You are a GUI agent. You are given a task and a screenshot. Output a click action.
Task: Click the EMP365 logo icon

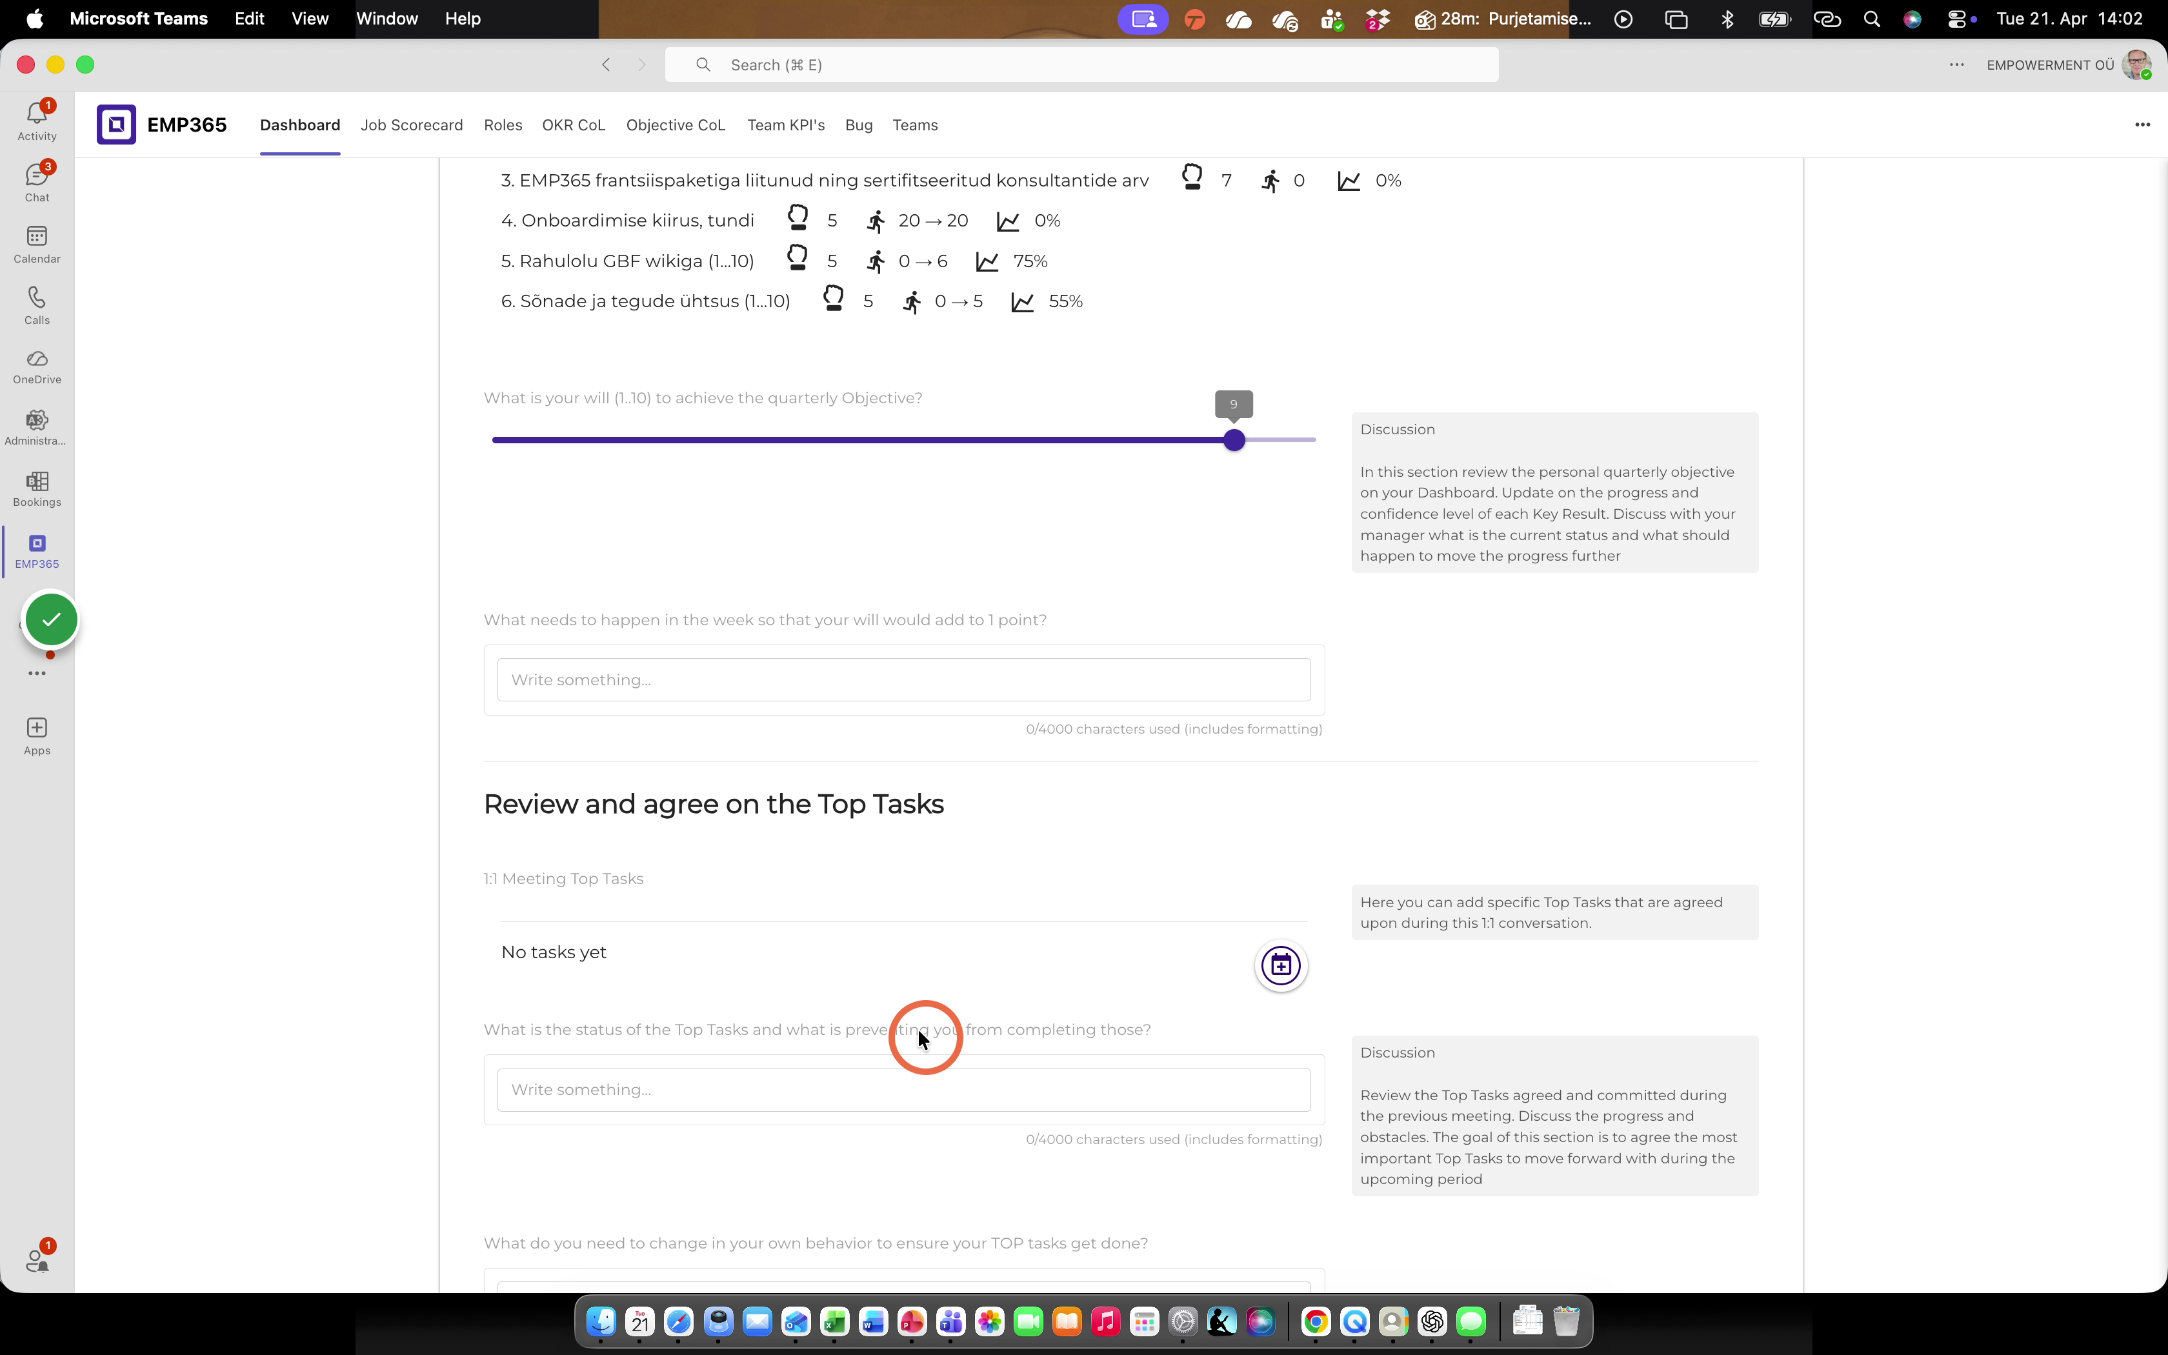116,125
